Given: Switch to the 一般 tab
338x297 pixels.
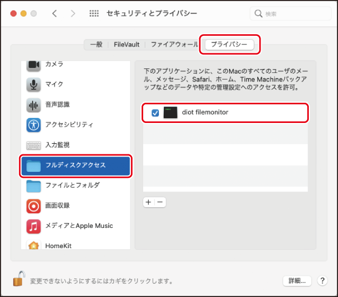Looking at the screenshot, I should 96,44.
